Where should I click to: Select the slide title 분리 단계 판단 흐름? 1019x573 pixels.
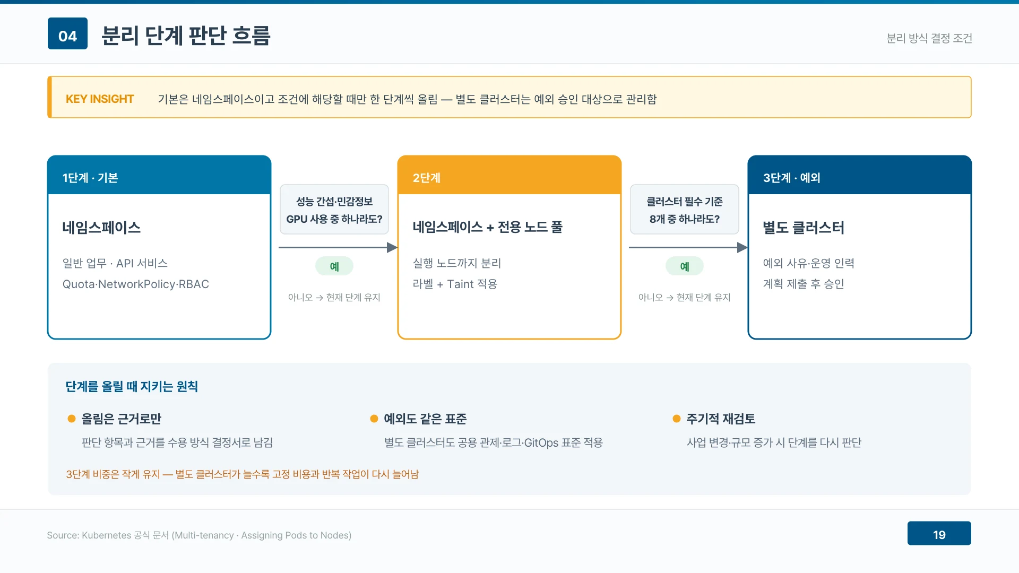click(186, 36)
